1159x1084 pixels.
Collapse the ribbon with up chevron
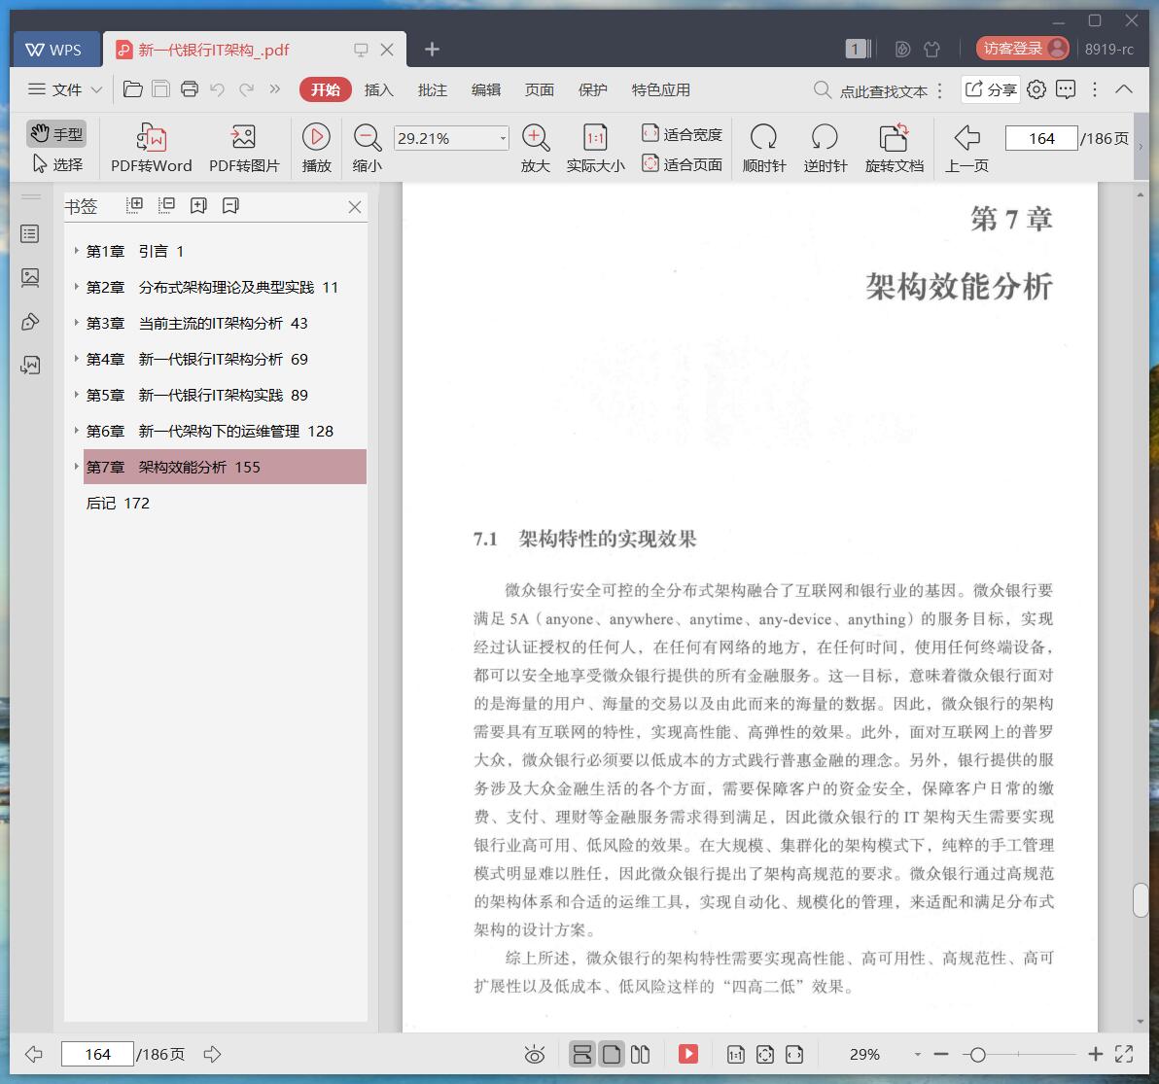tap(1124, 89)
